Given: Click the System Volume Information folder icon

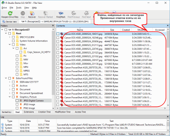Looking at the screenshot, I should click(x=17, y=41).
